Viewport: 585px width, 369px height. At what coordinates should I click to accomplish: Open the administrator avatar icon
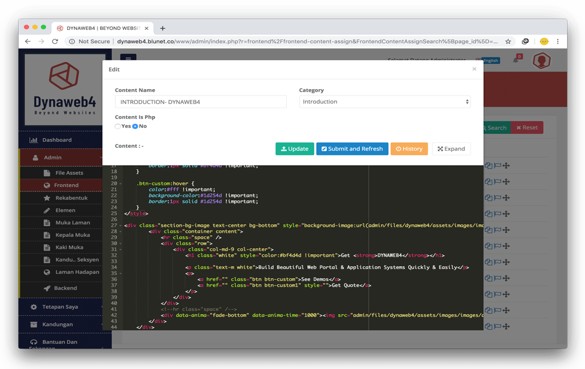pos(542,60)
